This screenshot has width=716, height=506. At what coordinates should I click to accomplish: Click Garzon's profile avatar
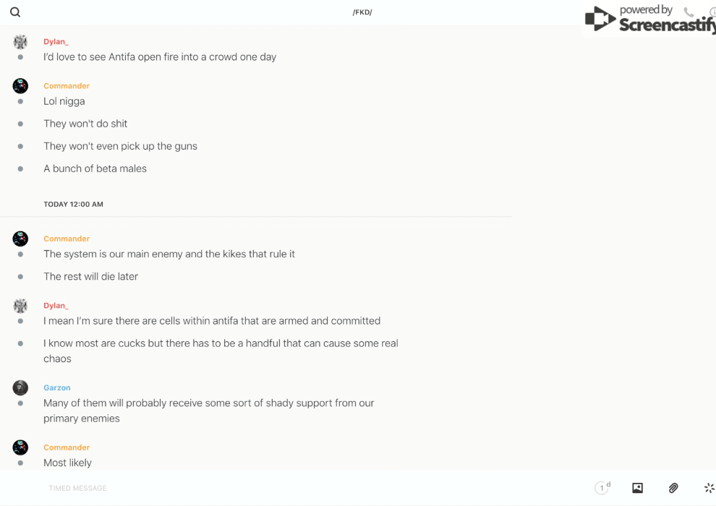click(20, 387)
